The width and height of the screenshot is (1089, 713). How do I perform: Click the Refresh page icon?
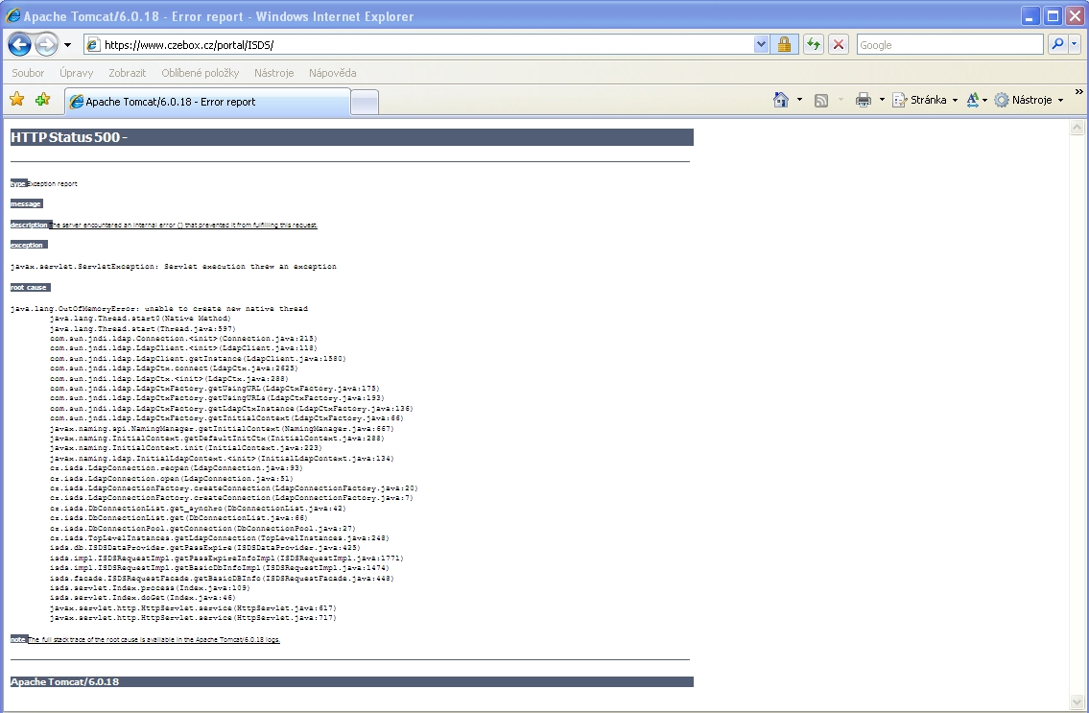pyautogui.click(x=813, y=44)
